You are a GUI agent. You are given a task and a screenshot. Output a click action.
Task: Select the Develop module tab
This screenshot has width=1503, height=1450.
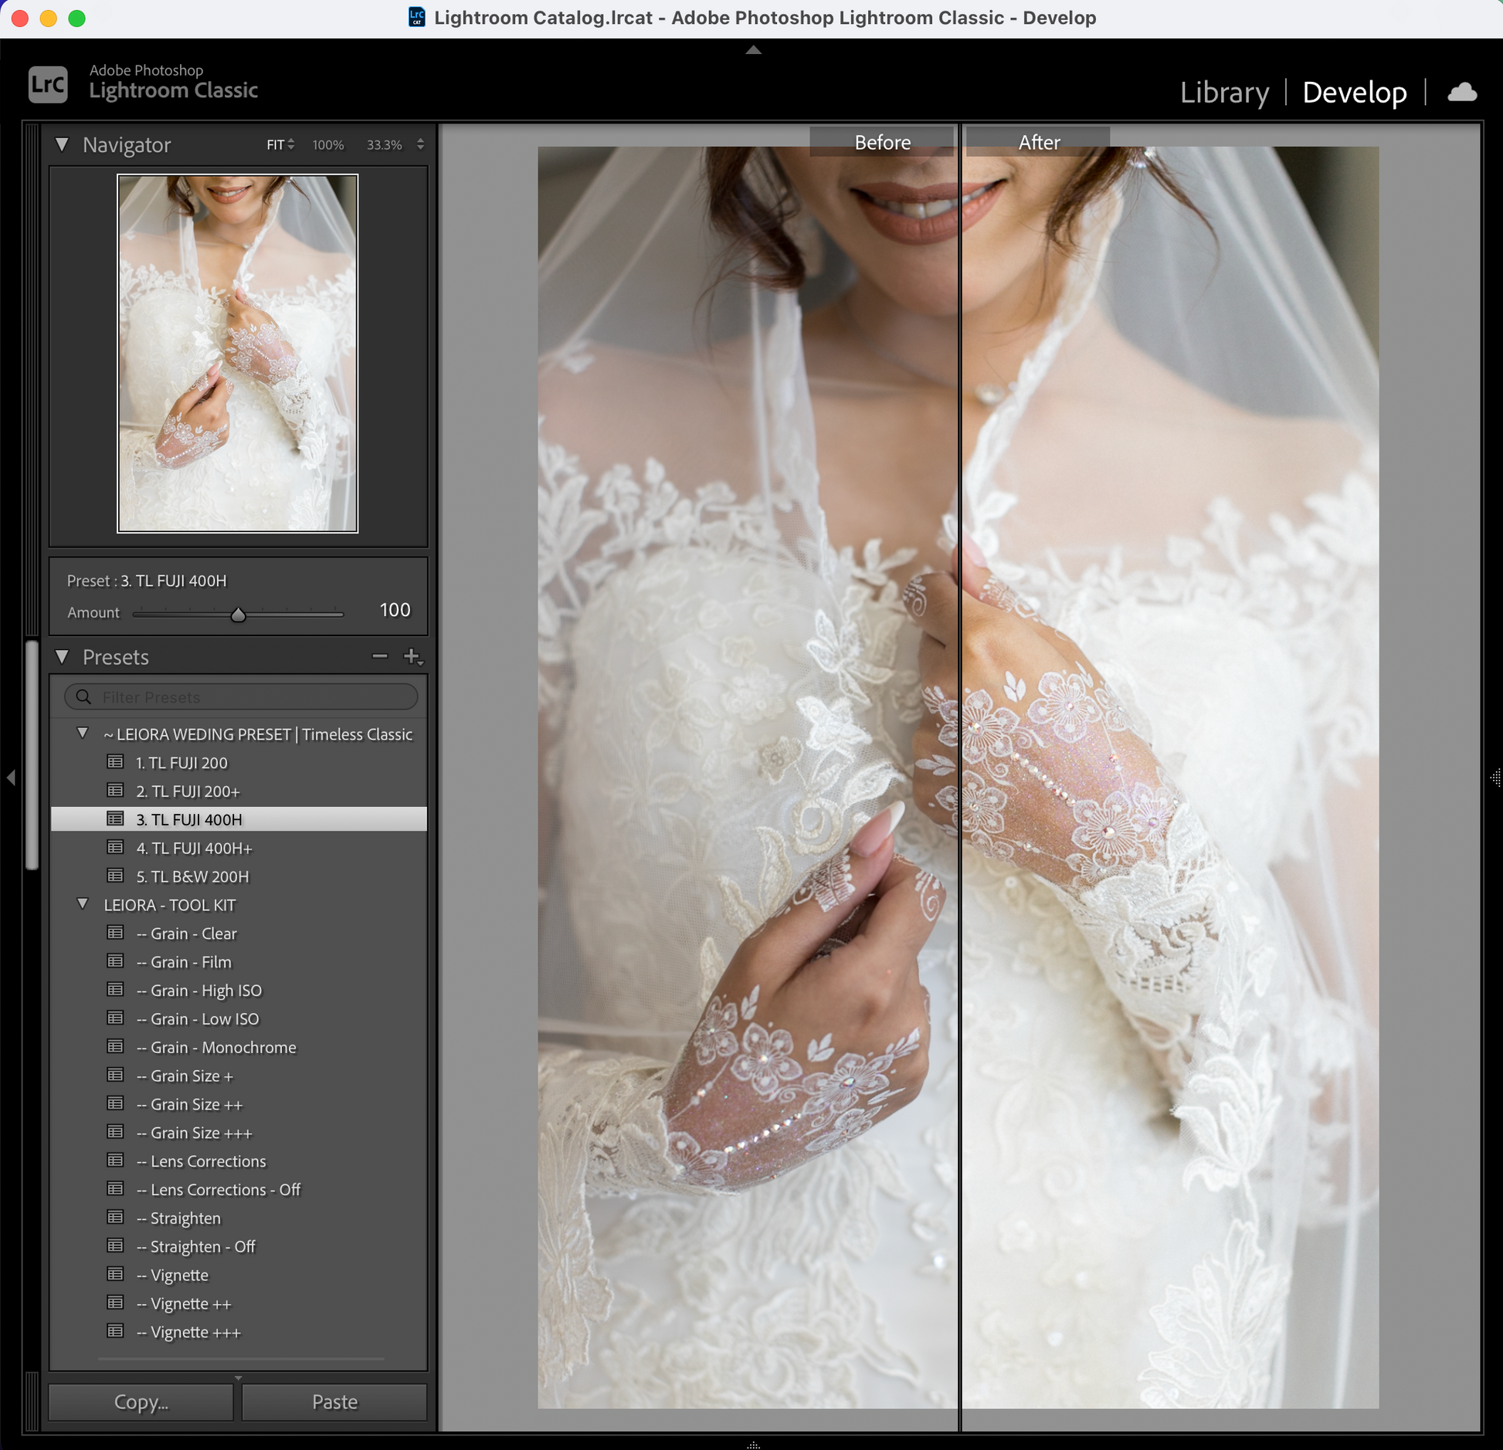[x=1354, y=93]
